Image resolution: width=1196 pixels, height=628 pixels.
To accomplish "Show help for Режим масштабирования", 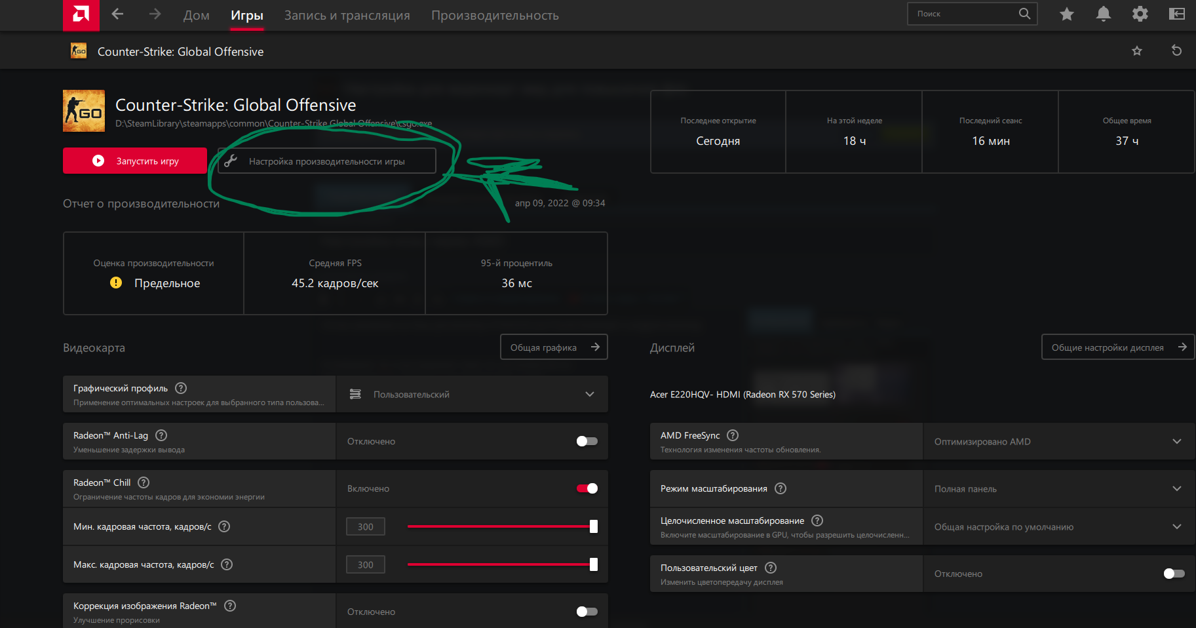I will 781,488.
